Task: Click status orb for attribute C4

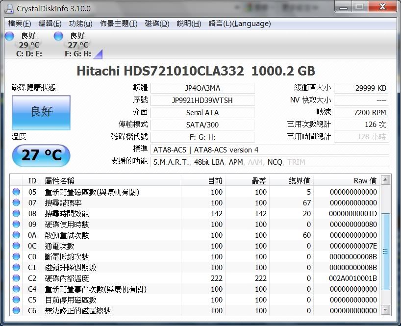Action: click(x=16, y=289)
